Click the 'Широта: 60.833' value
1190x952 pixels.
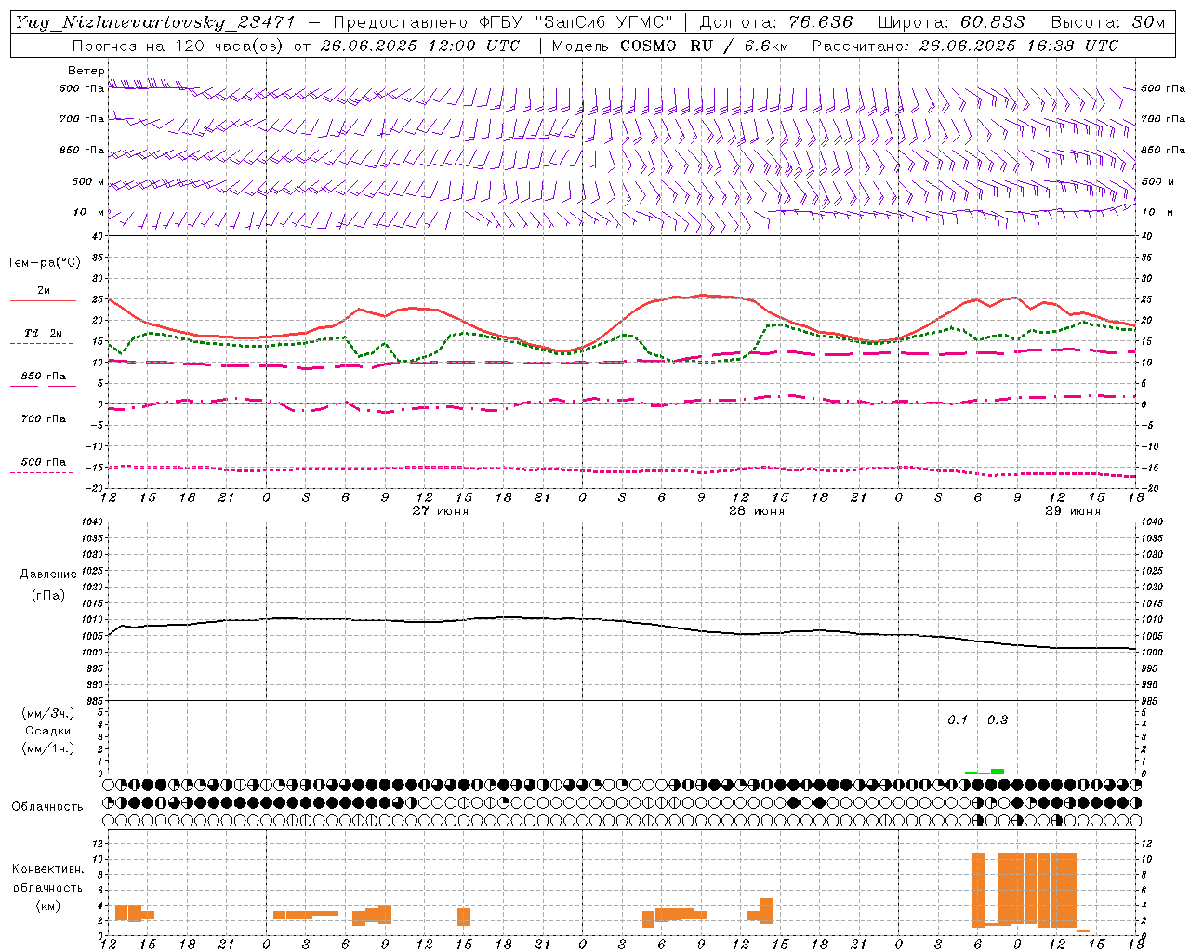[952, 22]
